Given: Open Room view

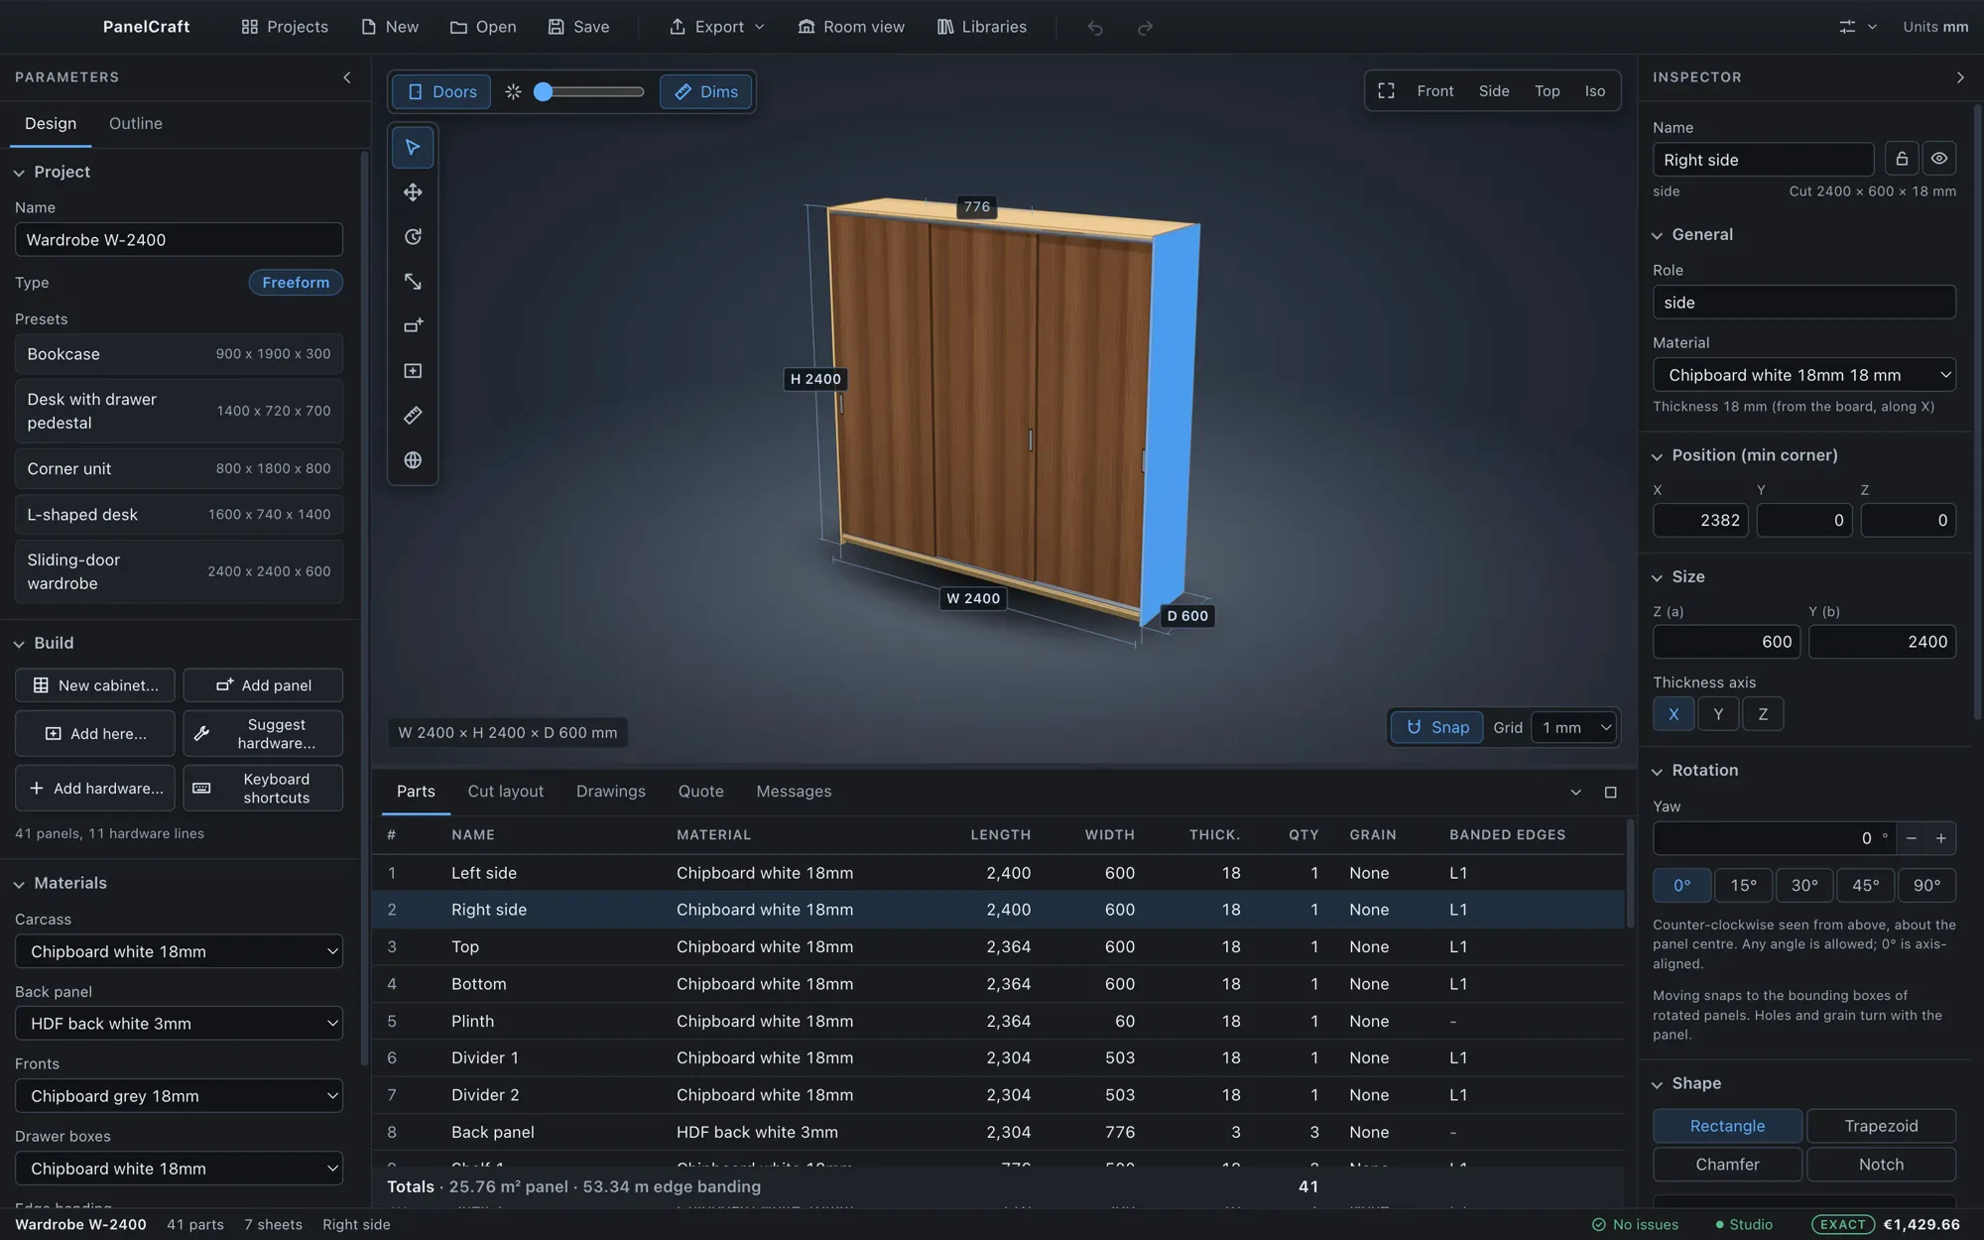Looking at the screenshot, I should pyautogui.click(x=851, y=27).
